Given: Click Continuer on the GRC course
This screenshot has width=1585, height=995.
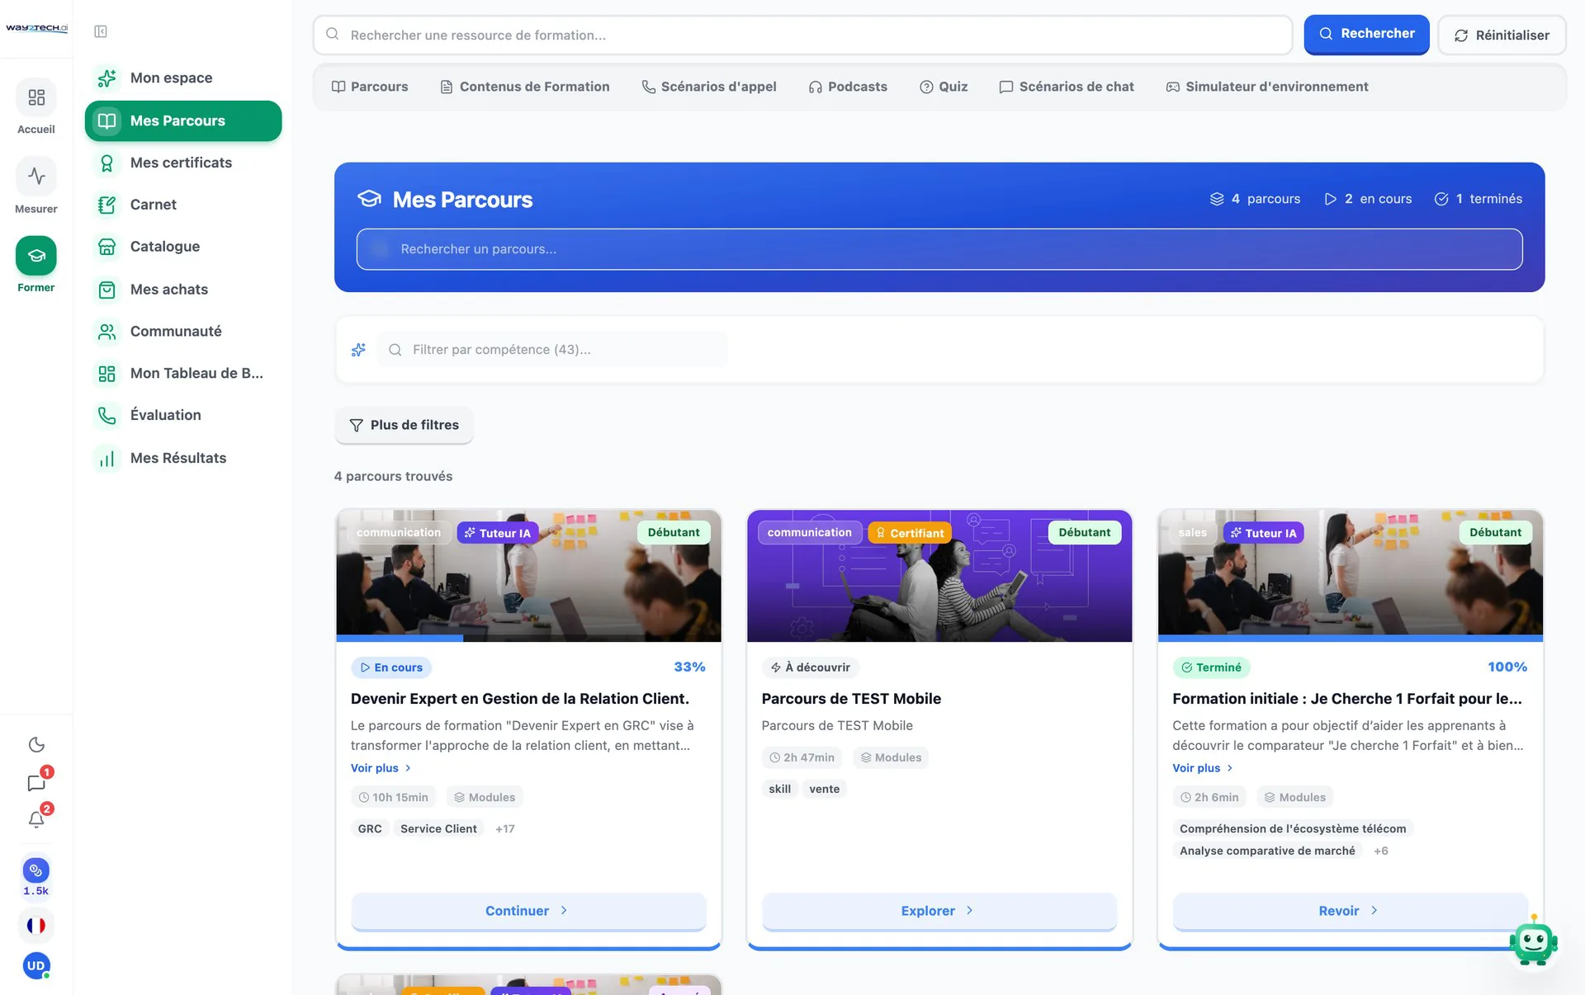Looking at the screenshot, I should [x=528, y=911].
